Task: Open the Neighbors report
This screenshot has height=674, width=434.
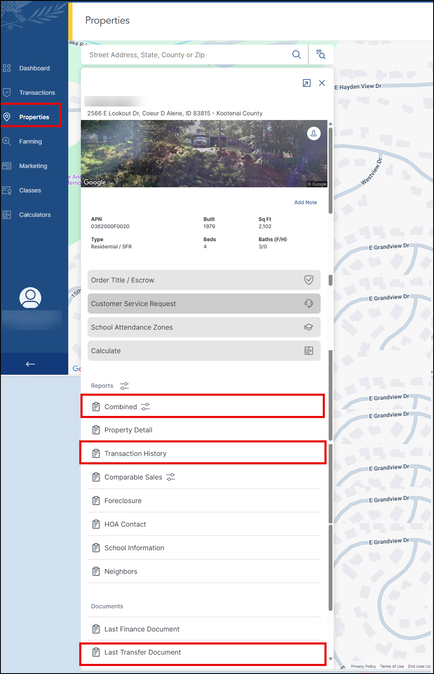Action: pyautogui.click(x=204, y=571)
